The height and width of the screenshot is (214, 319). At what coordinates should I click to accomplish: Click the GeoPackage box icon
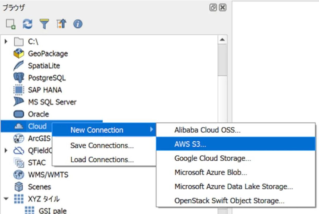pos(19,54)
